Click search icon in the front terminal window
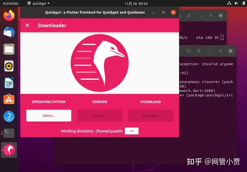 [188, 51]
